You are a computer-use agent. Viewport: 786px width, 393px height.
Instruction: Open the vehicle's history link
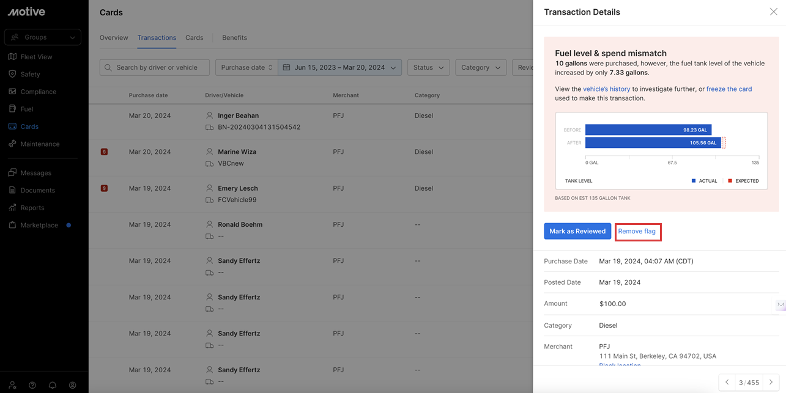[x=606, y=89]
